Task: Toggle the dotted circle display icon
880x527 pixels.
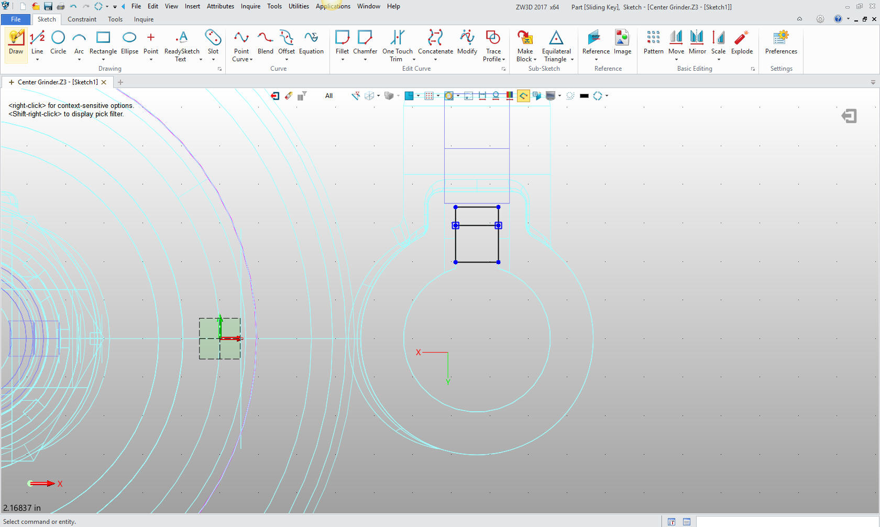Action: 570,96
